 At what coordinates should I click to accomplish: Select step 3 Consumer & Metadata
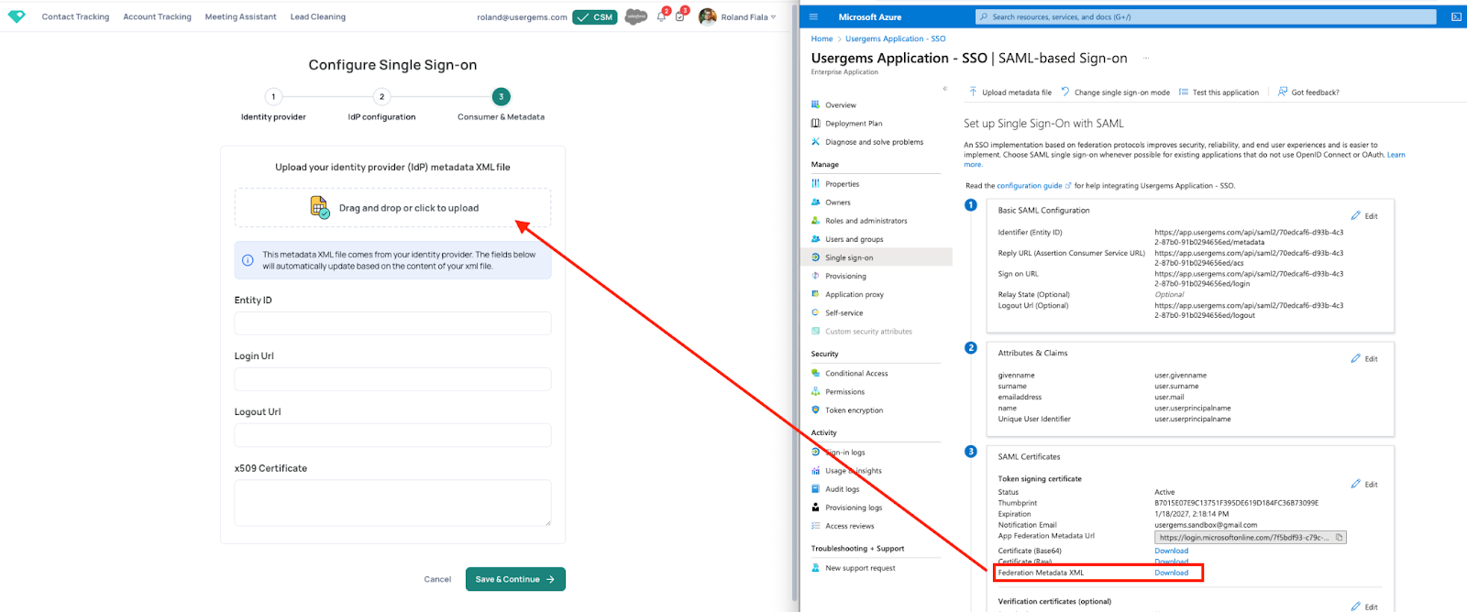pyautogui.click(x=501, y=96)
